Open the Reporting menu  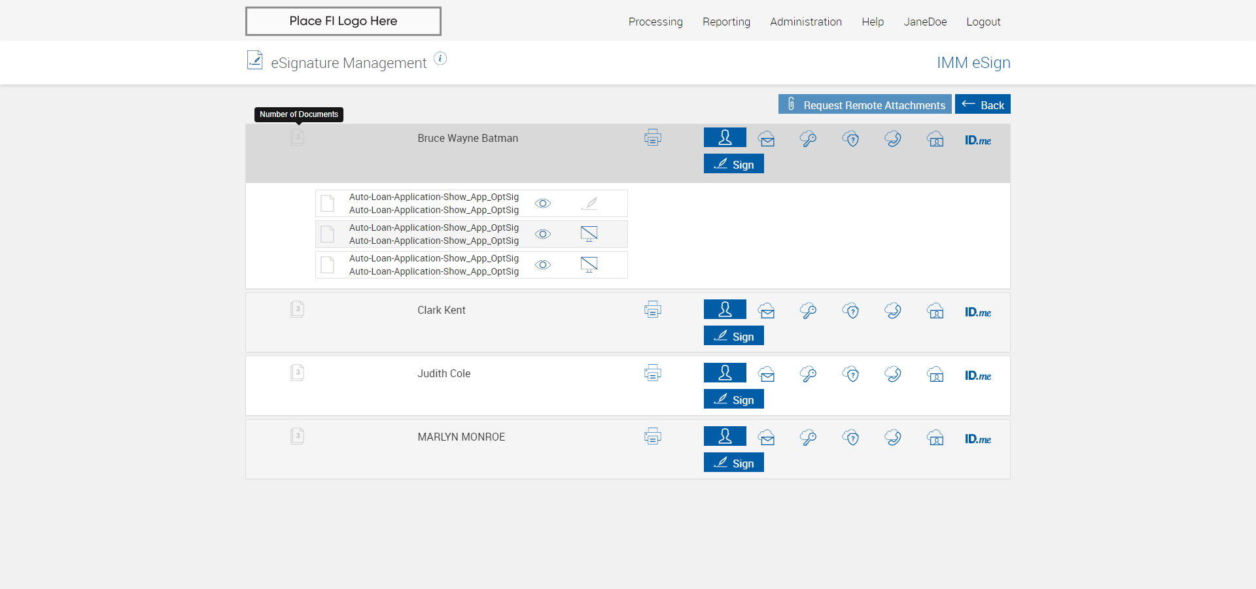[726, 22]
